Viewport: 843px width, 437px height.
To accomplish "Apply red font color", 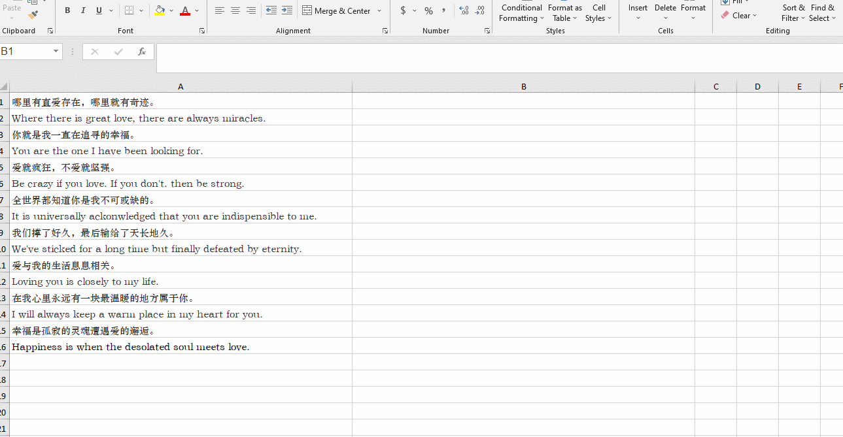I will click(x=185, y=10).
